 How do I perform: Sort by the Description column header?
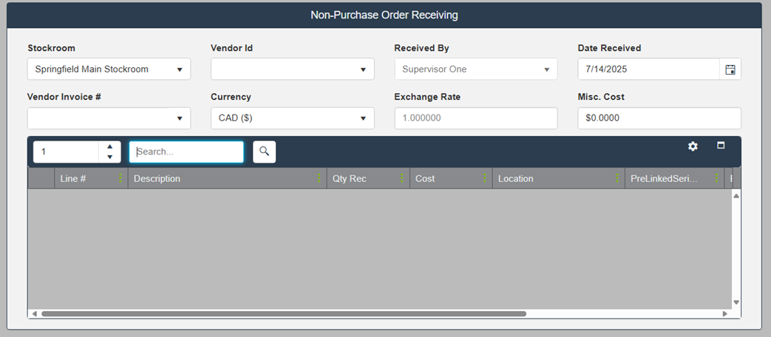coord(222,179)
